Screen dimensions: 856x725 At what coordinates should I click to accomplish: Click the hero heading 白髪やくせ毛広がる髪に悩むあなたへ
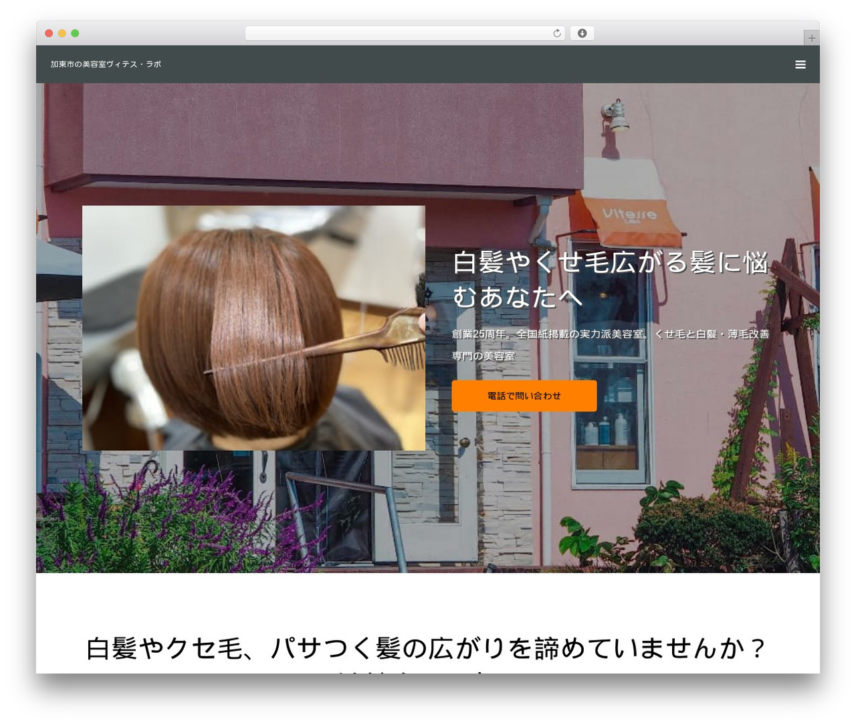pyautogui.click(x=610, y=280)
